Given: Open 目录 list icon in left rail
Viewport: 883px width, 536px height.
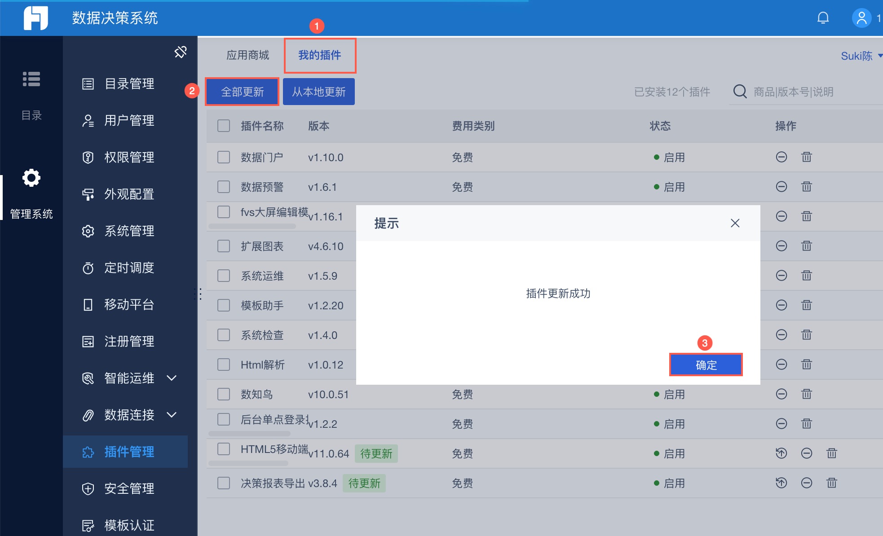Looking at the screenshot, I should 31,79.
